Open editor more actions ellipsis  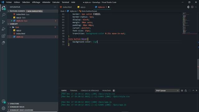(x=196, y=7)
